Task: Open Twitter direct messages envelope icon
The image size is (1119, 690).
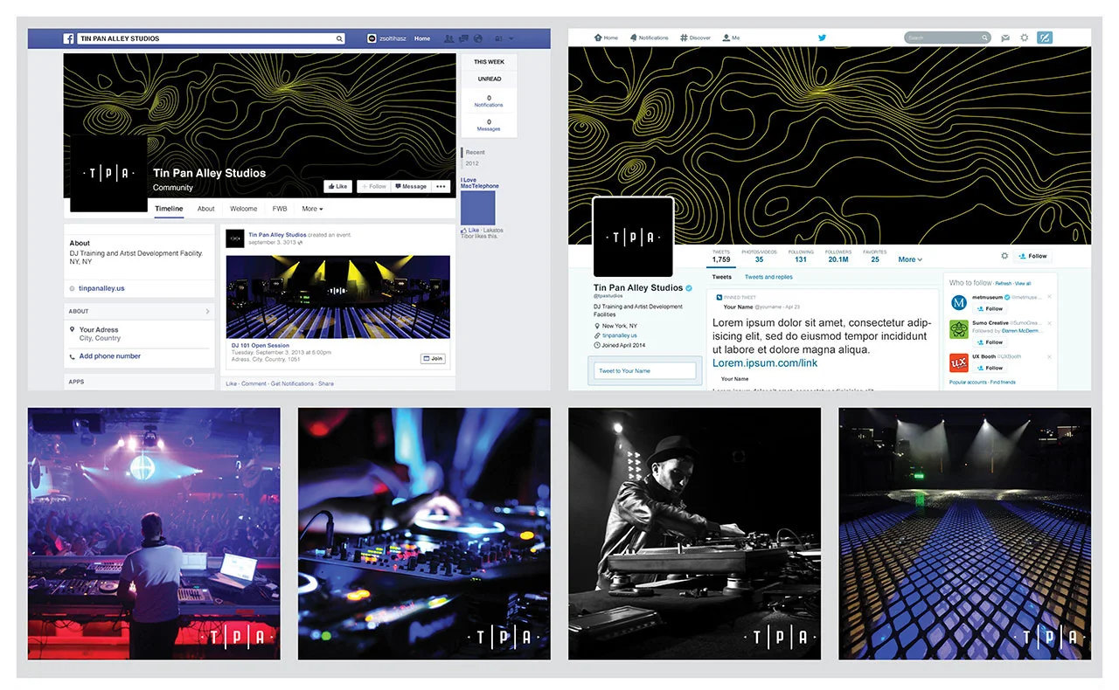Action: (1005, 38)
